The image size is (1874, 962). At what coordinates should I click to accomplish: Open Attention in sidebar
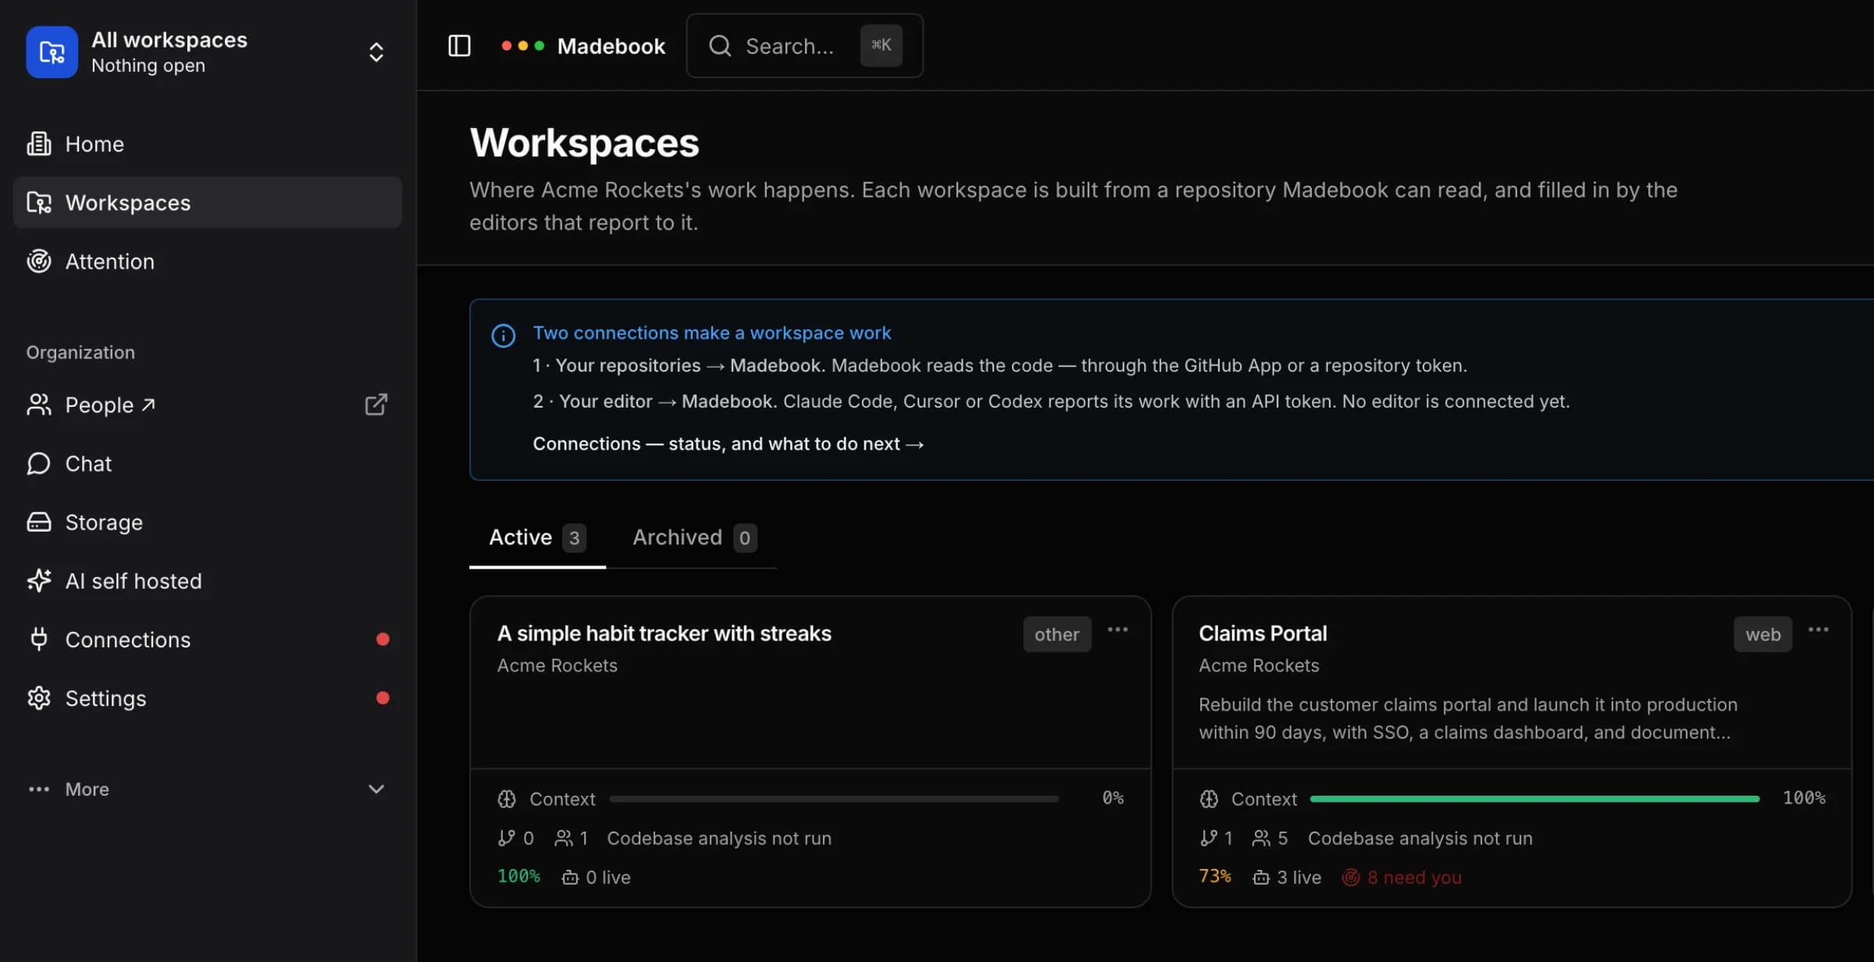tap(208, 261)
